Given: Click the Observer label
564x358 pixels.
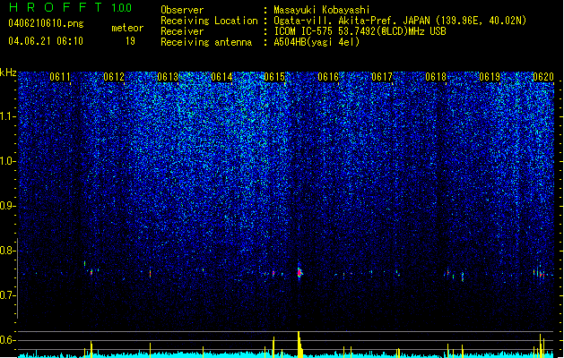Looking at the screenshot, I should pyautogui.click(x=182, y=10).
